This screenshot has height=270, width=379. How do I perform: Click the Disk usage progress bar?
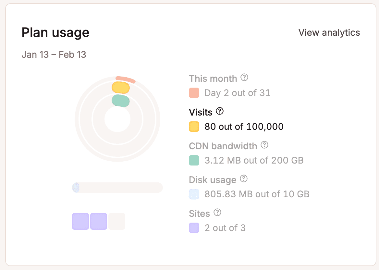pyautogui.click(x=117, y=188)
